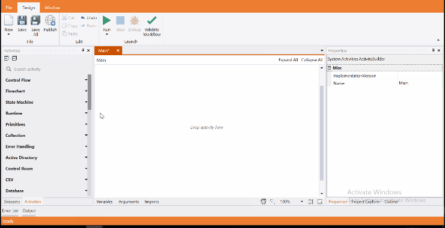The image size is (445, 228).
Task: Click fit to screen icon
Action: (311, 202)
